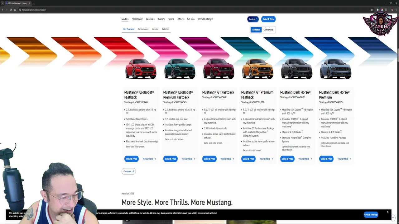
Task: View Details for Dark Horse Premium
Action: pos(344,159)
